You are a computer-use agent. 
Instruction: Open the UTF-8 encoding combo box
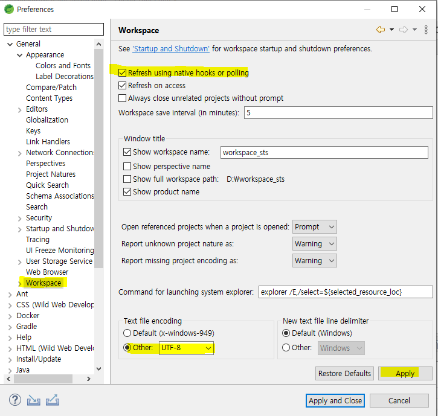[186, 348]
